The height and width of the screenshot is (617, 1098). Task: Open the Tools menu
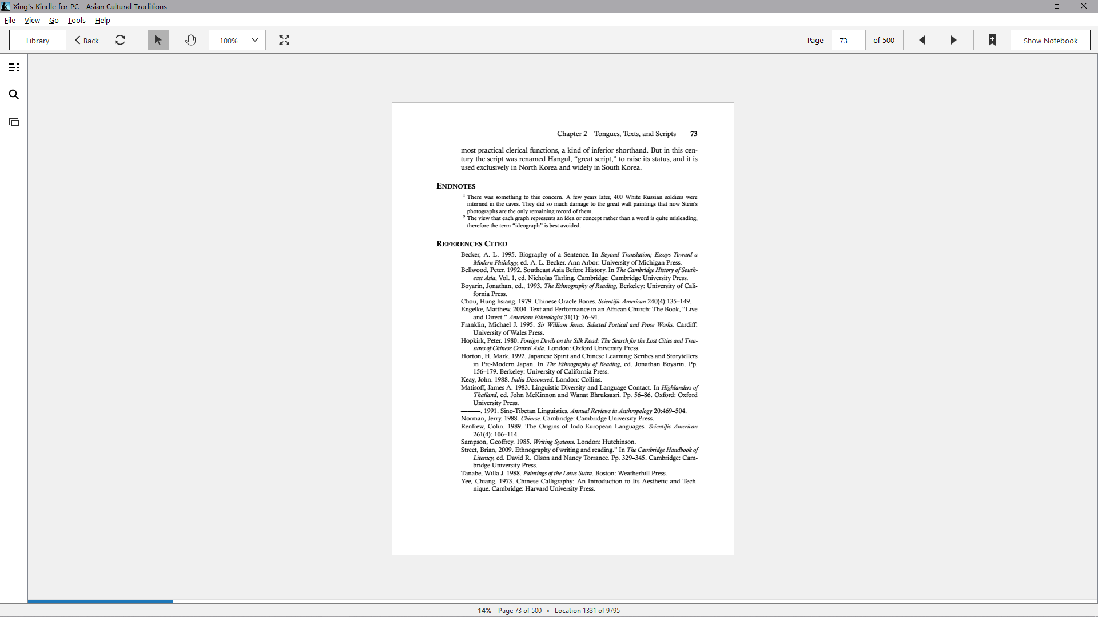(77, 20)
